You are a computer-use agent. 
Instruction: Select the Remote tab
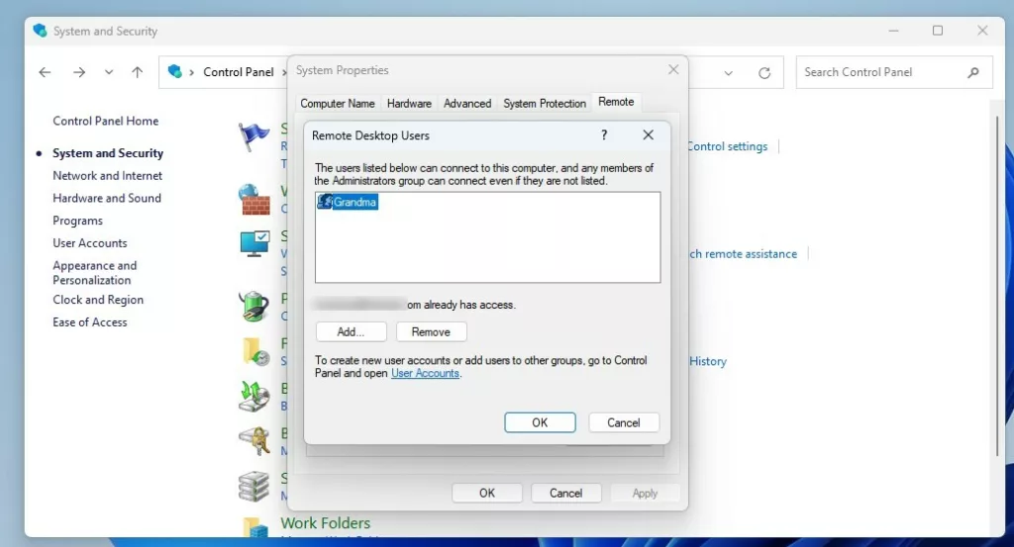click(x=616, y=102)
